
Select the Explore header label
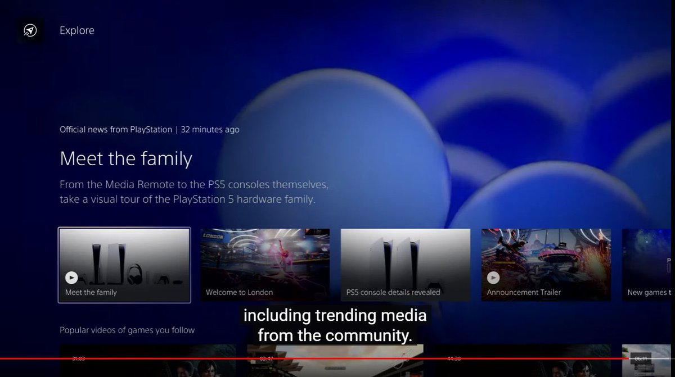77,30
